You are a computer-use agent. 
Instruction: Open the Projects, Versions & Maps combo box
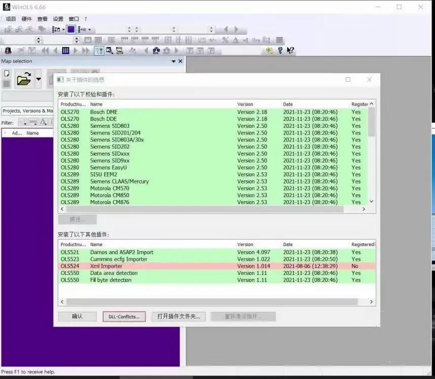point(27,111)
